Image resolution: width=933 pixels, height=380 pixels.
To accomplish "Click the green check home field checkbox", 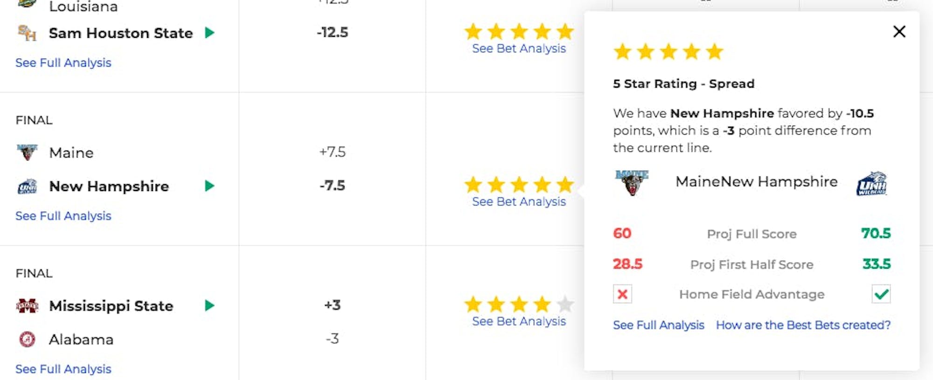I will [x=881, y=294].
